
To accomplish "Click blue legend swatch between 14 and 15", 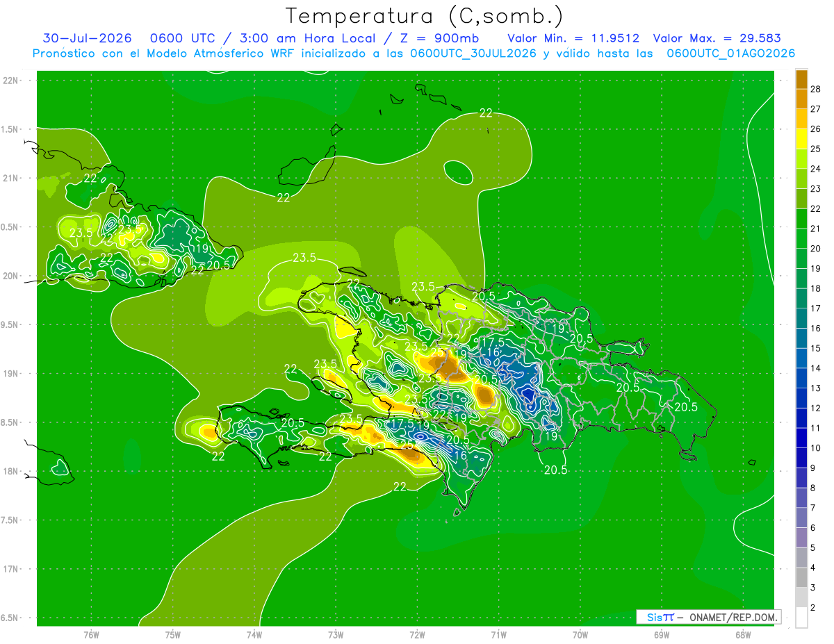I will click(x=801, y=358).
